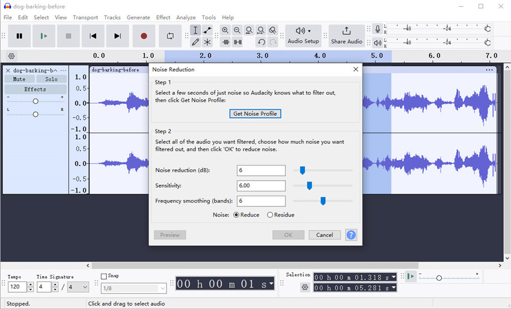Click the record meter microphone icon
Screen dimensions: 511x309
378,29
